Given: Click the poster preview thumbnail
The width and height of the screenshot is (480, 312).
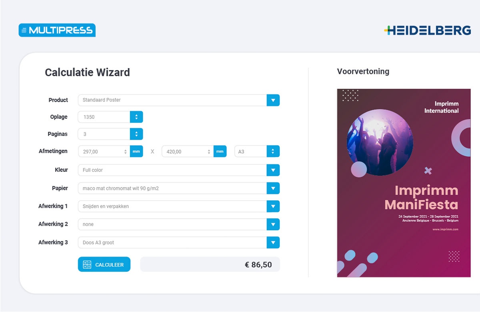Looking at the screenshot, I should coord(404,183).
